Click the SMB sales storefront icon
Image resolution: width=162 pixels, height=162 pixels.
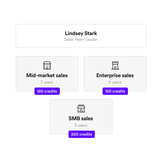pos(81,109)
